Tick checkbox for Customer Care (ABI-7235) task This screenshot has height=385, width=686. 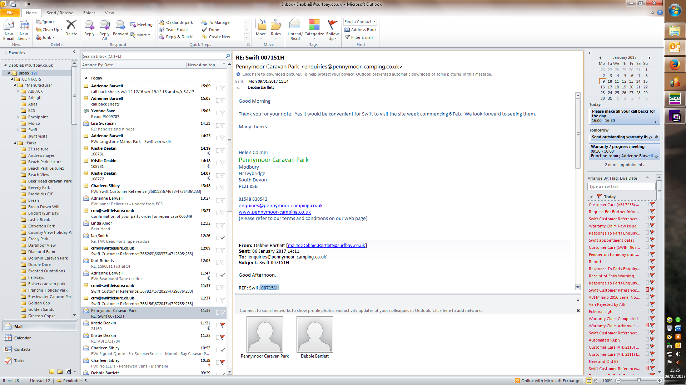pyautogui.click(x=647, y=204)
